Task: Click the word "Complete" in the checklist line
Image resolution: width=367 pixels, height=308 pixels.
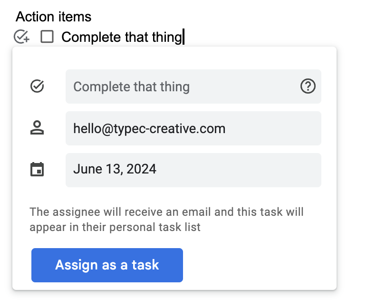Action: 91,37
